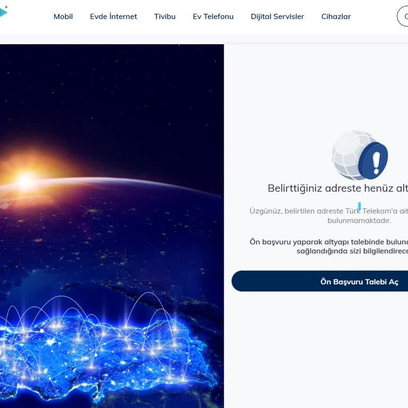Click the Türk Telekom logo in header
The height and width of the screenshot is (408, 408).
click(x=3, y=12)
